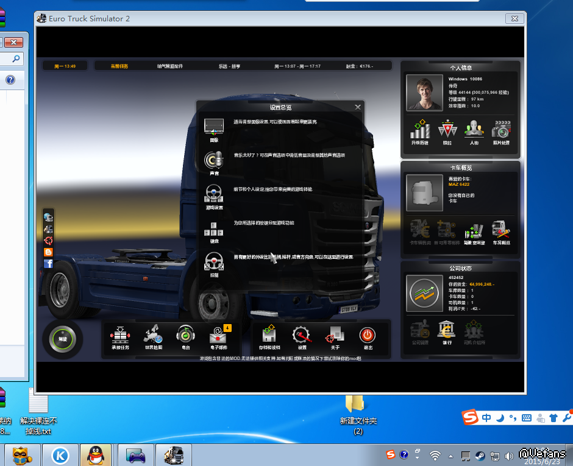Click Sogou input bar 中 language toggle
This screenshot has width=573, height=466.
tap(486, 418)
